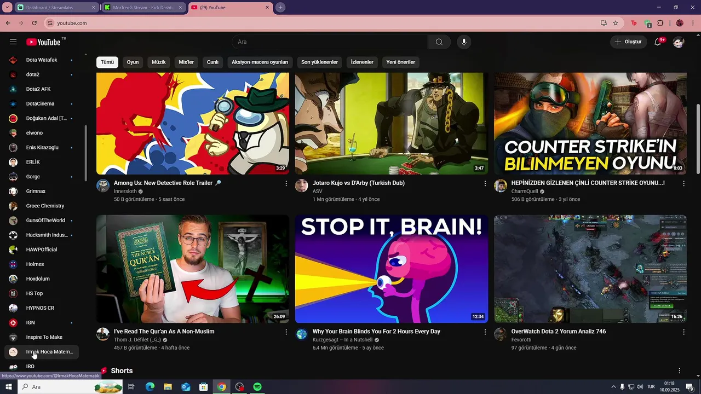Play the Stop It, Brain! video thumbnail
The image size is (701, 394).
tap(392, 269)
